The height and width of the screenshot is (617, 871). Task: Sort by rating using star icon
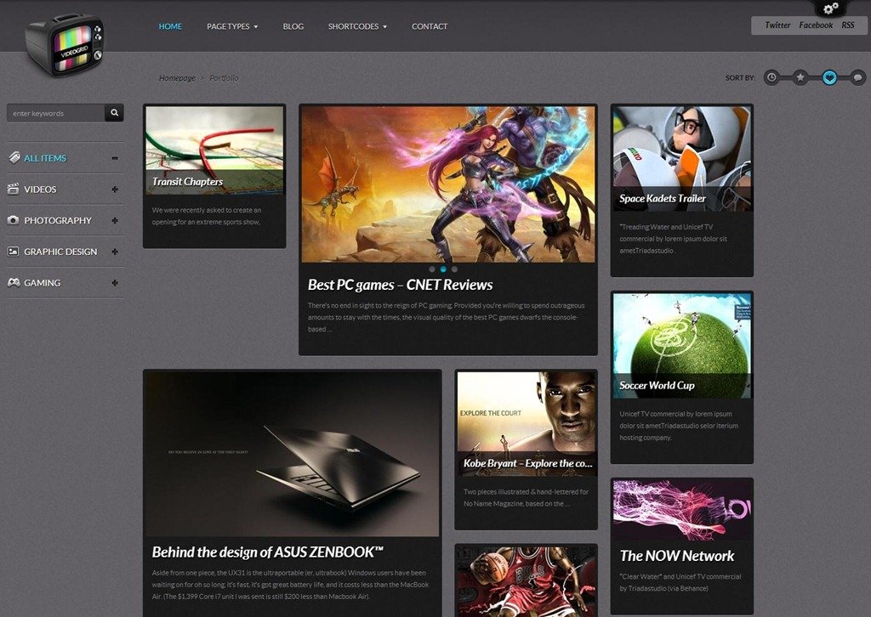pyautogui.click(x=800, y=77)
